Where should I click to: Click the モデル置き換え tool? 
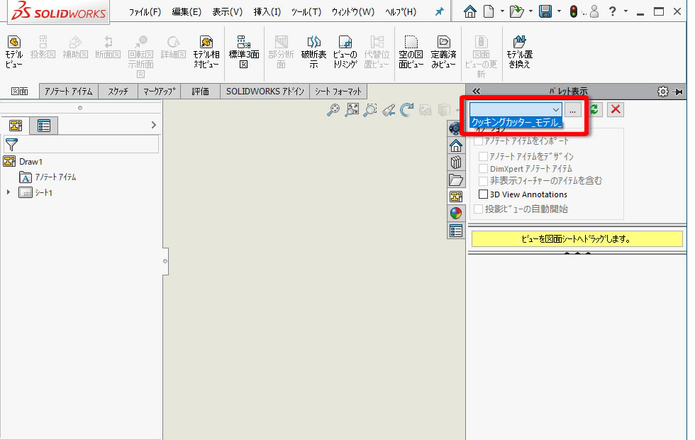[x=519, y=52]
